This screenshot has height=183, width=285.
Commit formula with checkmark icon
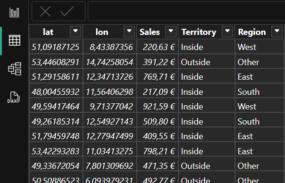67,11
